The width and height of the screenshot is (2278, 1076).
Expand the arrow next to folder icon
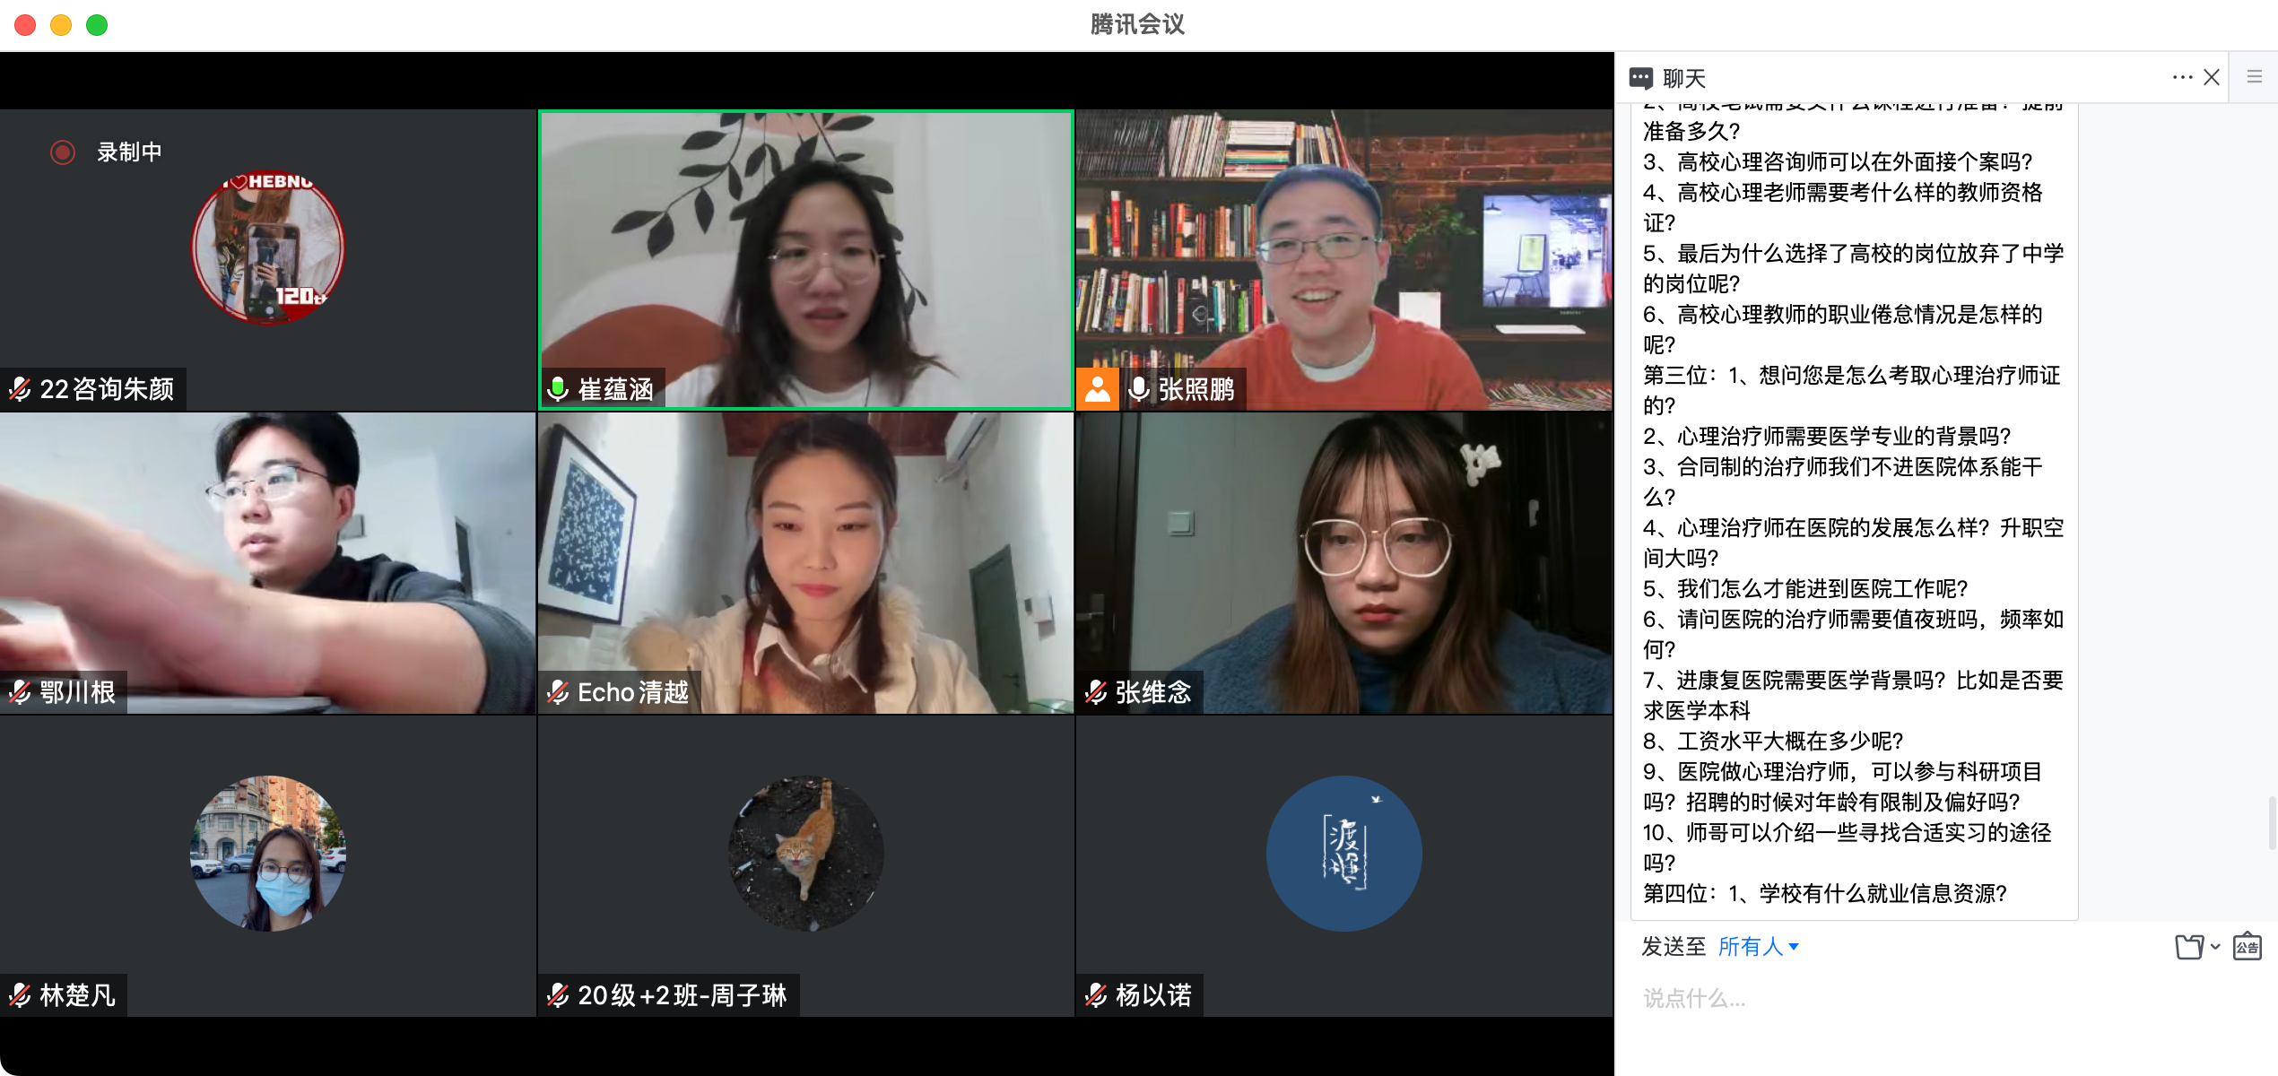pyautogui.click(x=2215, y=947)
